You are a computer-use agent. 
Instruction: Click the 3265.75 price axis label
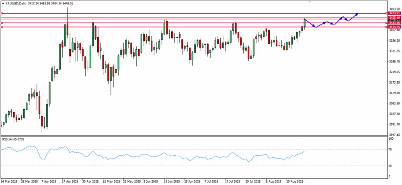395,62
